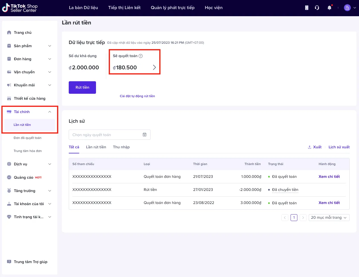The height and width of the screenshot is (277, 359).
Task: Open Trung tâm hóa đơn sidebar item
Action: click(x=28, y=151)
